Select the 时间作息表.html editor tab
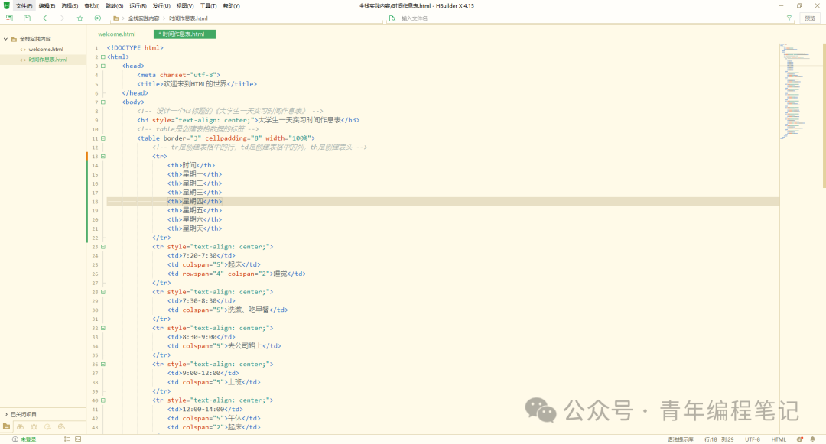 tap(184, 34)
